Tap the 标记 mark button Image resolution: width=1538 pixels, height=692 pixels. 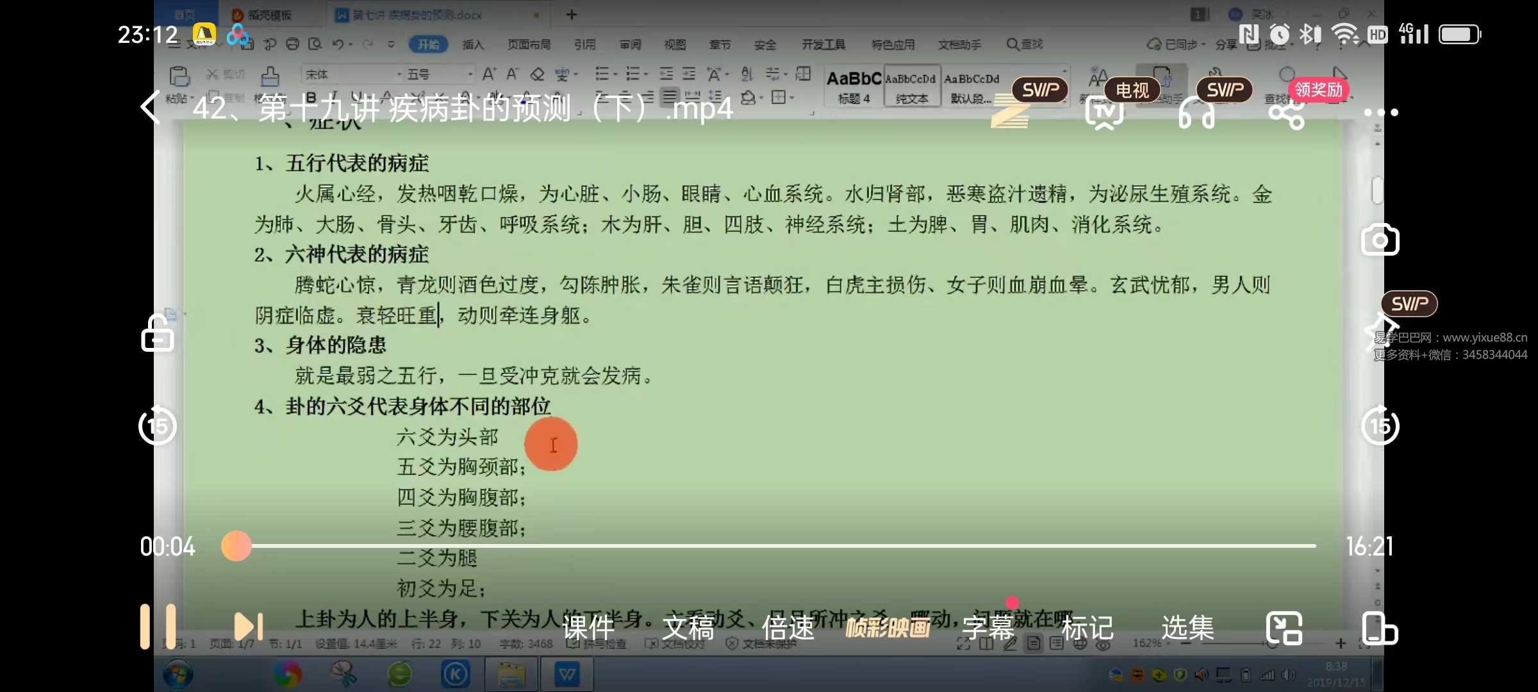(x=1087, y=627)
